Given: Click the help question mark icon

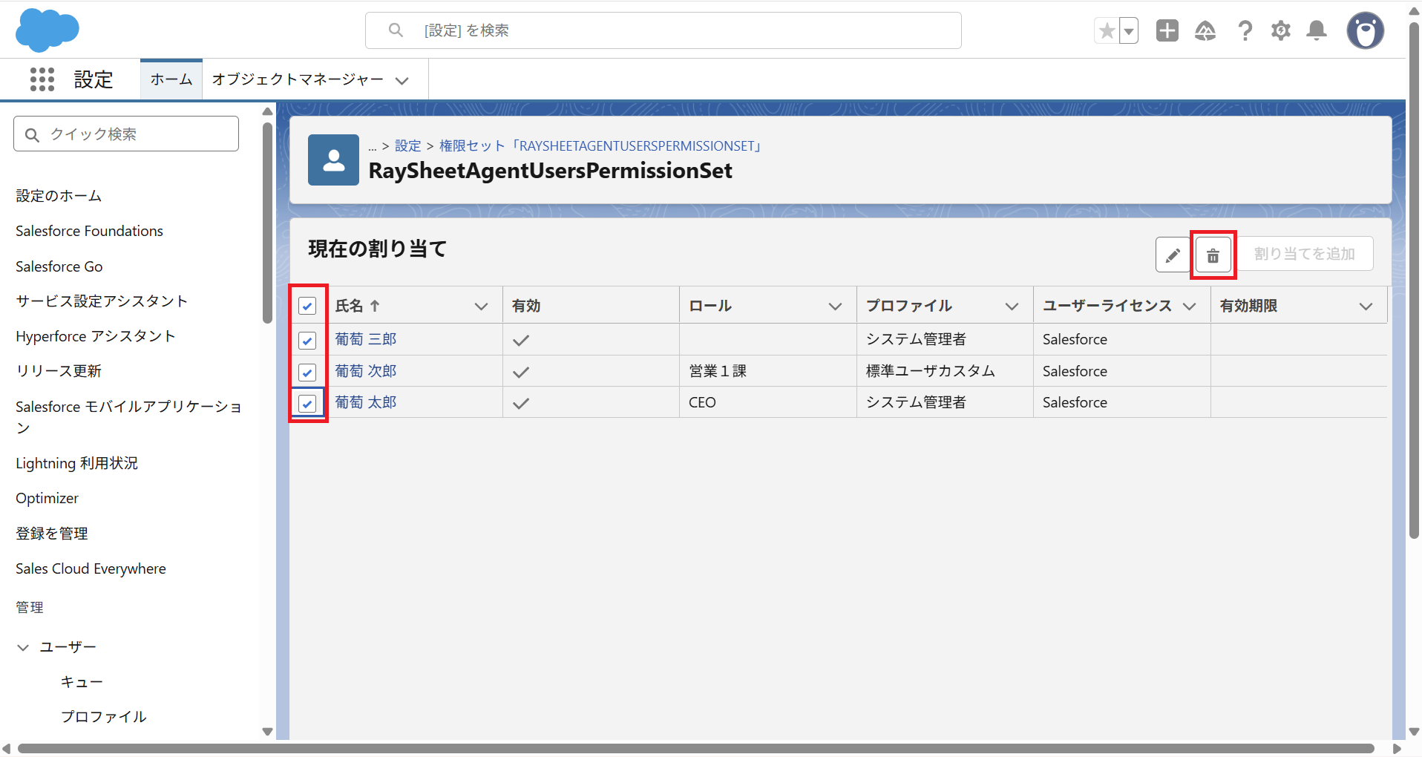Looking at the screenshot, I should pos(1245,30).
